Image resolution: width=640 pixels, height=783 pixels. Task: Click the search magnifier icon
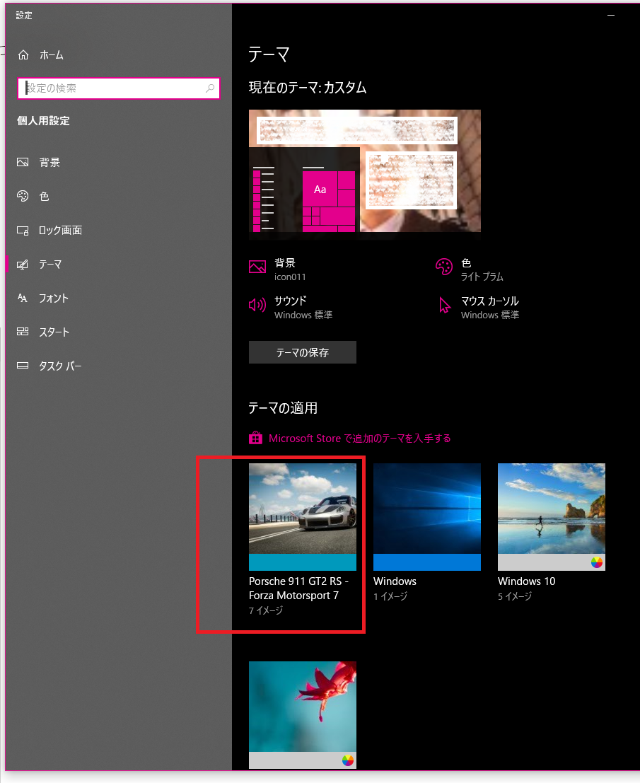coord(210,88)
